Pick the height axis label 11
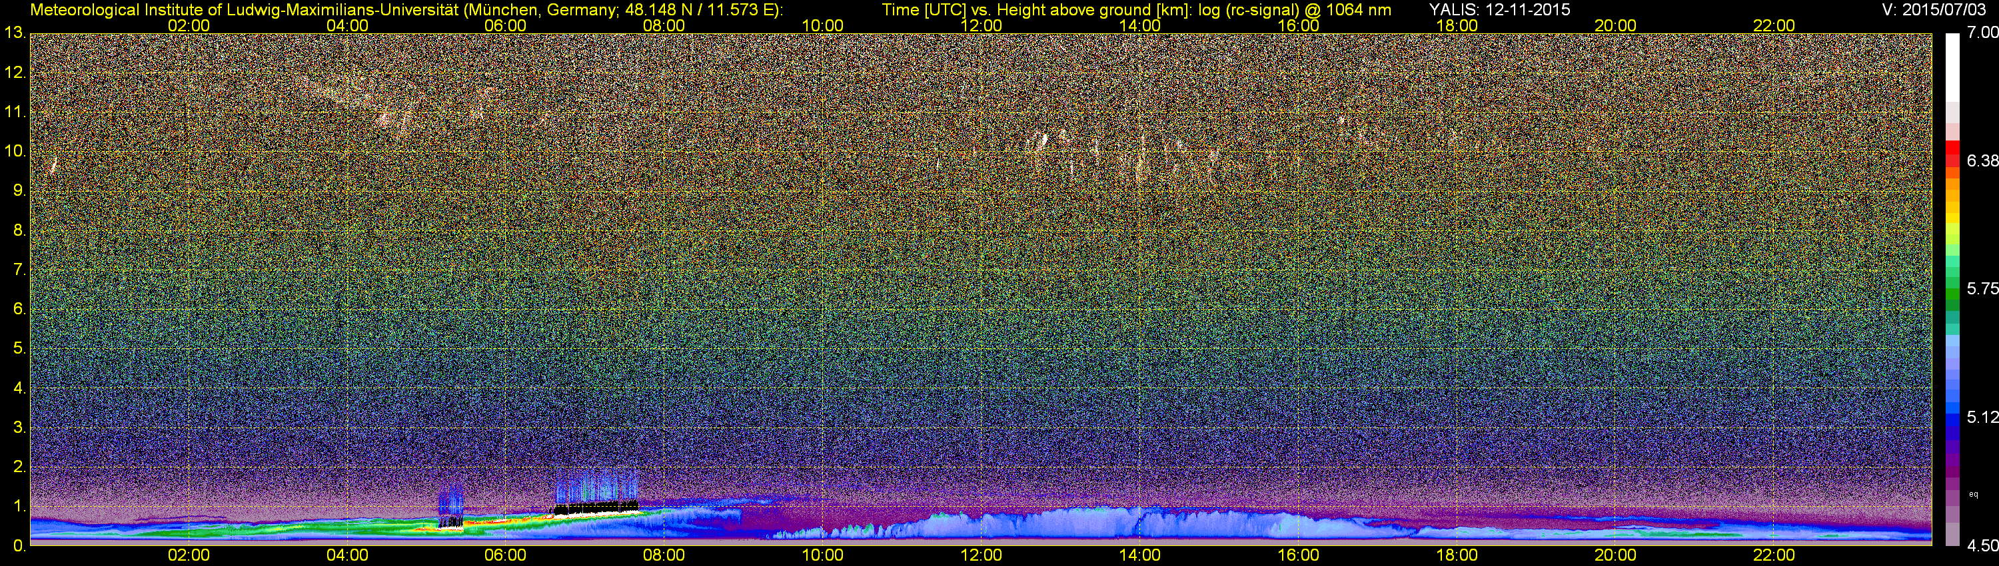This screenshot has height=566, width=1999. click(15, 113)
